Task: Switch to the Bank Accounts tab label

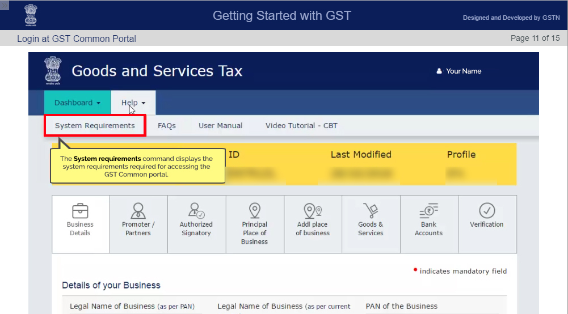Action: click(429, 228)
